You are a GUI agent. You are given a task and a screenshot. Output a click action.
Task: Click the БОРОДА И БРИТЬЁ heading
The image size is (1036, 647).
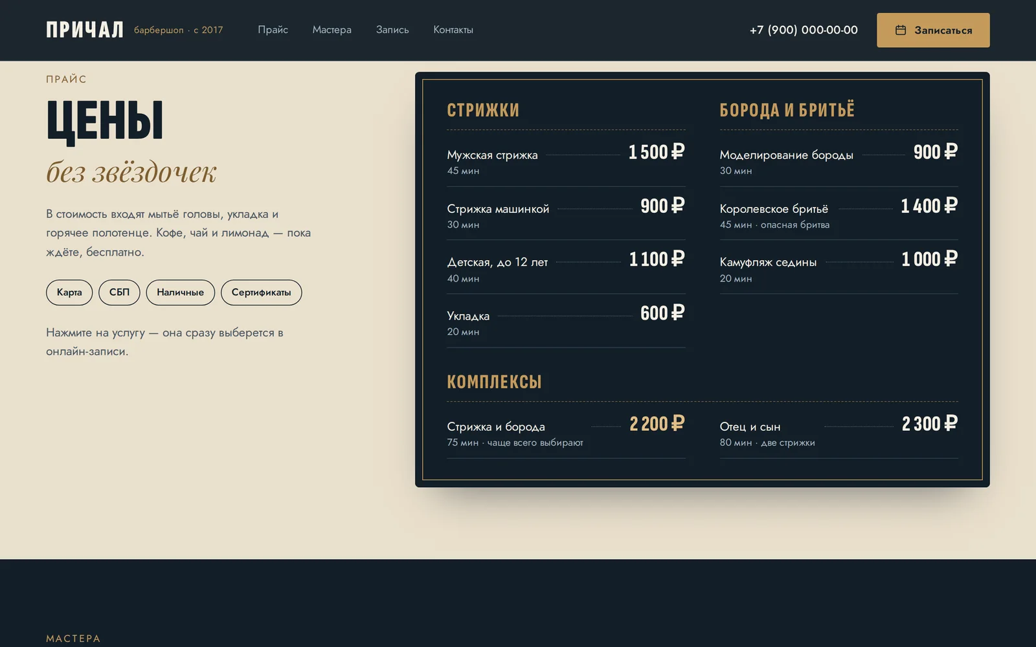[787, 109]
